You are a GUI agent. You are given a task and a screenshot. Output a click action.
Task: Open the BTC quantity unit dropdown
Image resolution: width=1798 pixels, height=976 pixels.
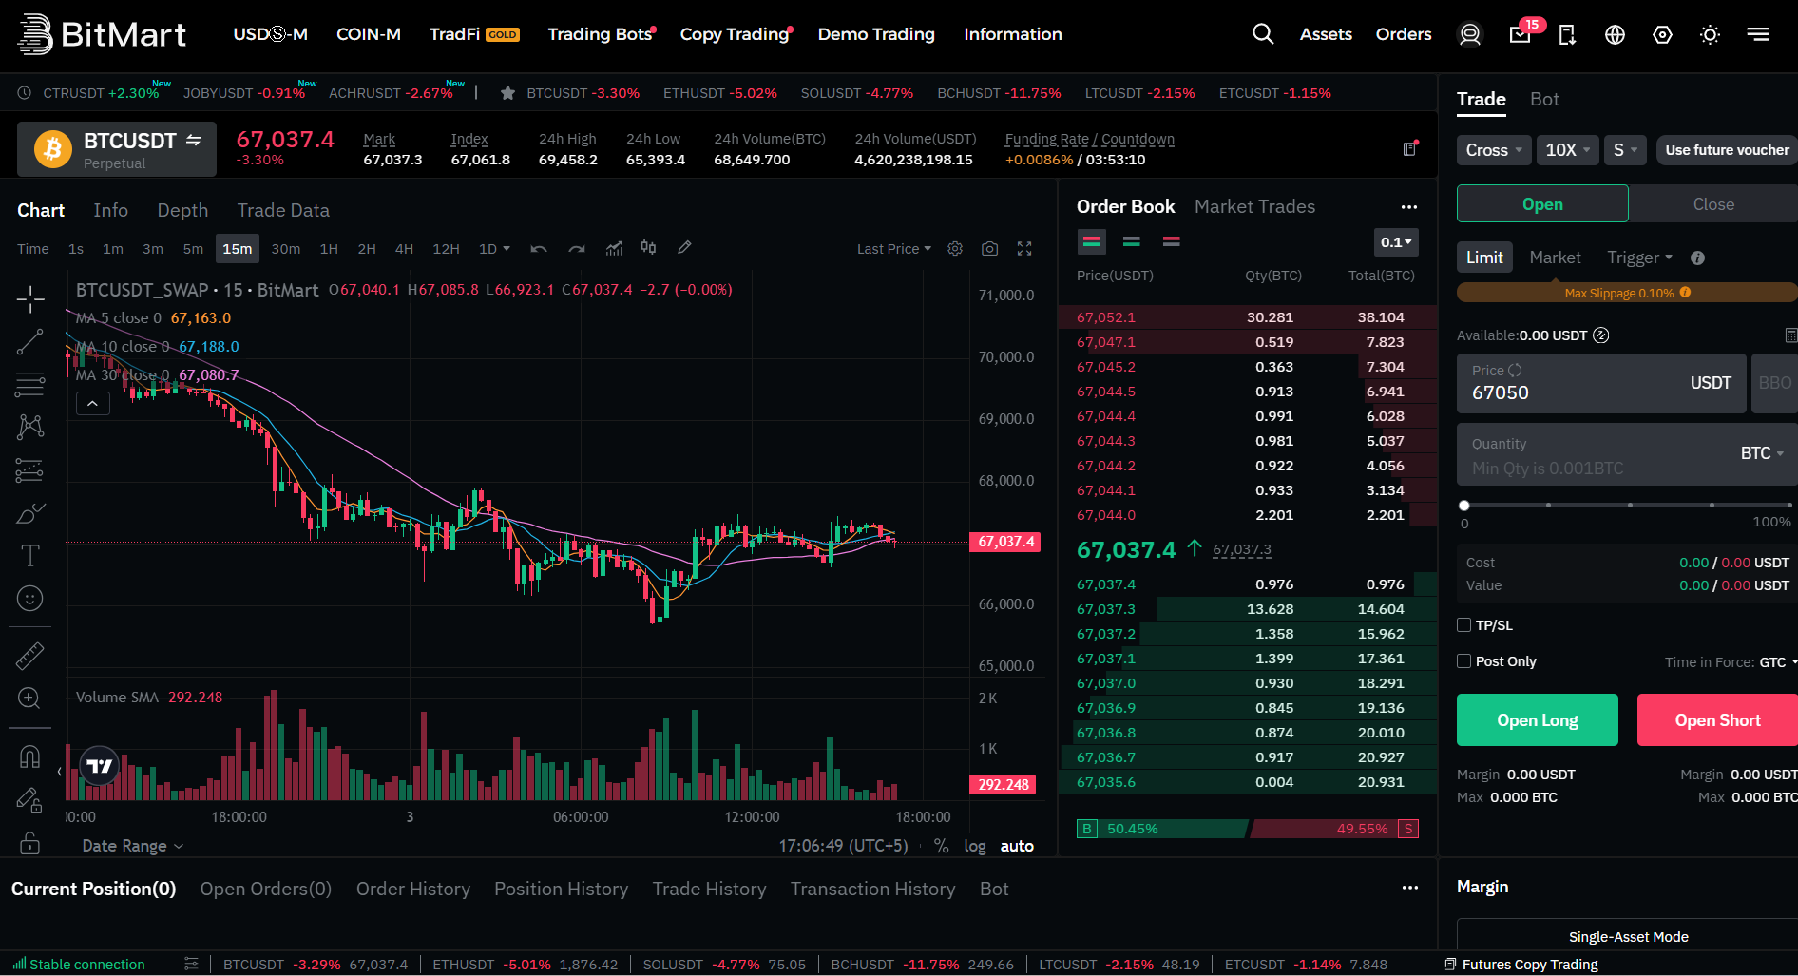tap(1762, 453)
